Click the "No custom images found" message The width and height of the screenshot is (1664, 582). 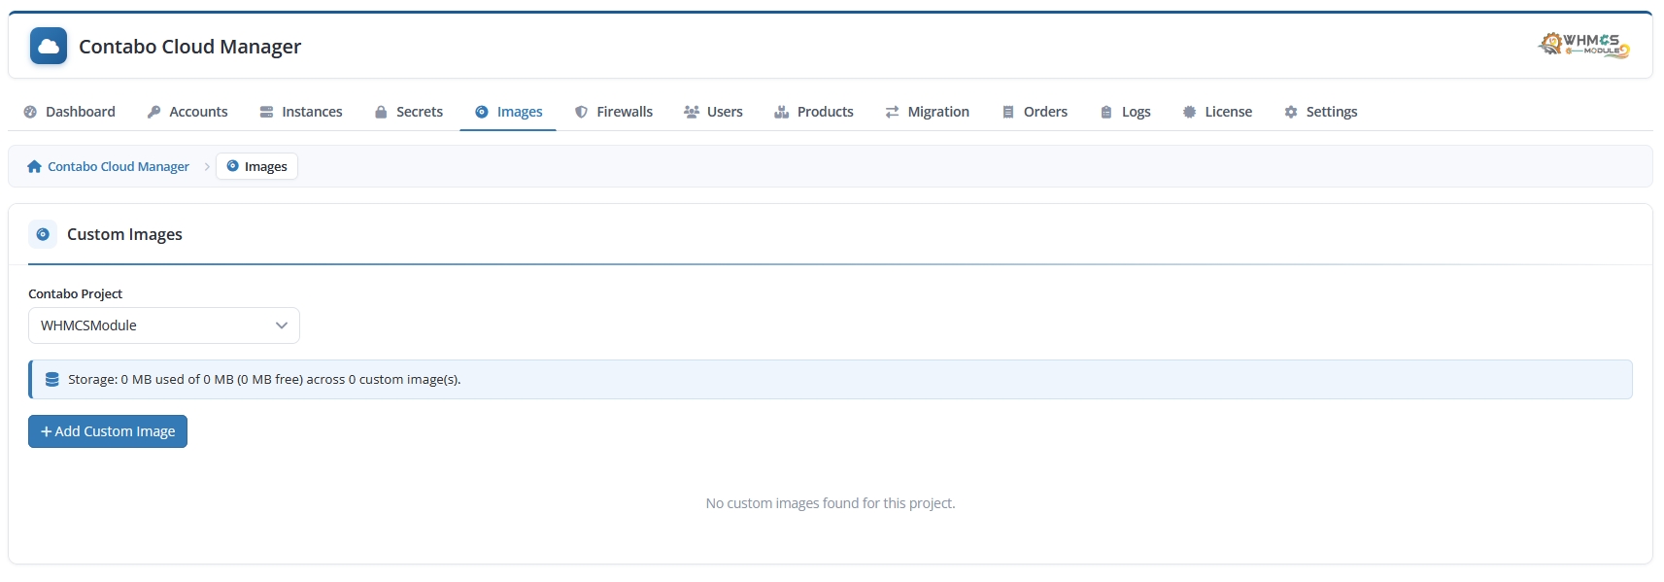(831, 503)
